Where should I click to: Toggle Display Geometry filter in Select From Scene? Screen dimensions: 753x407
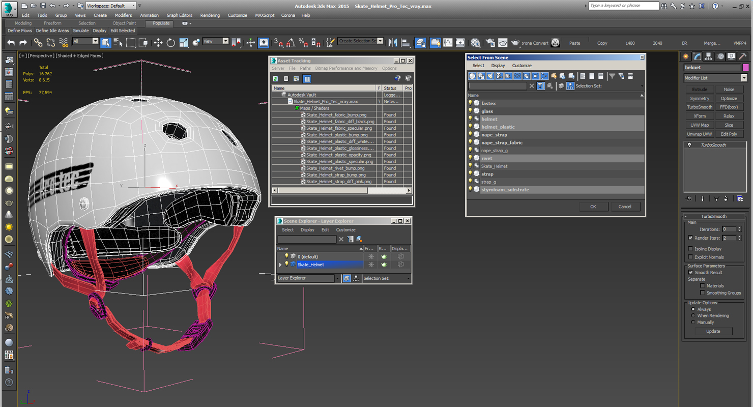pos(472,76)
